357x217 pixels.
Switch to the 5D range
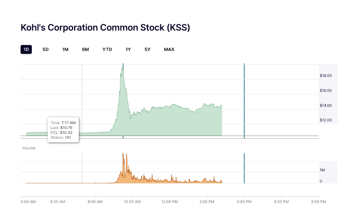[x=45, y=49]
